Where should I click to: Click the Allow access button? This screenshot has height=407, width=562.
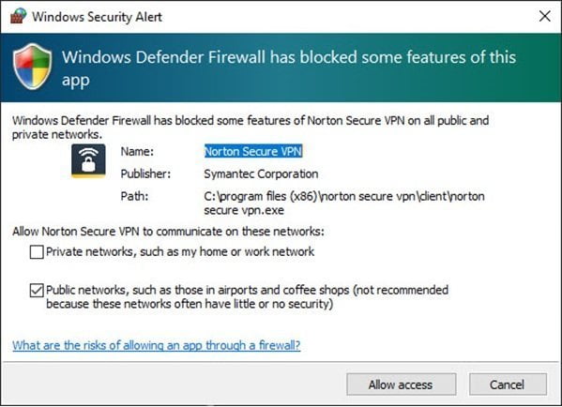pos(401,384)
